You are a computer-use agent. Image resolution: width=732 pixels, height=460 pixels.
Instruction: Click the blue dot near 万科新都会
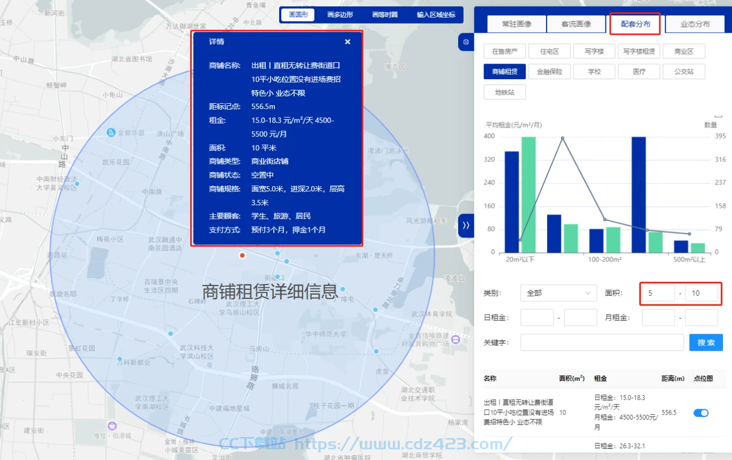(x=119, y=359)
